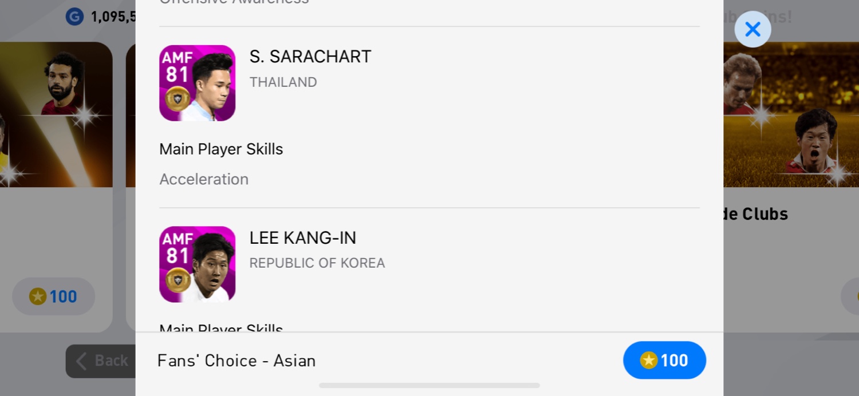The height and width of the screenshot is (396, 859).
Task: Select LEE KANG-IN player name
Action: tap(303, 237)
